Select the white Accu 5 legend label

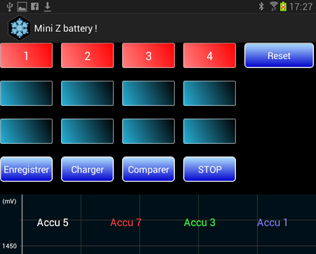point(53,222)
